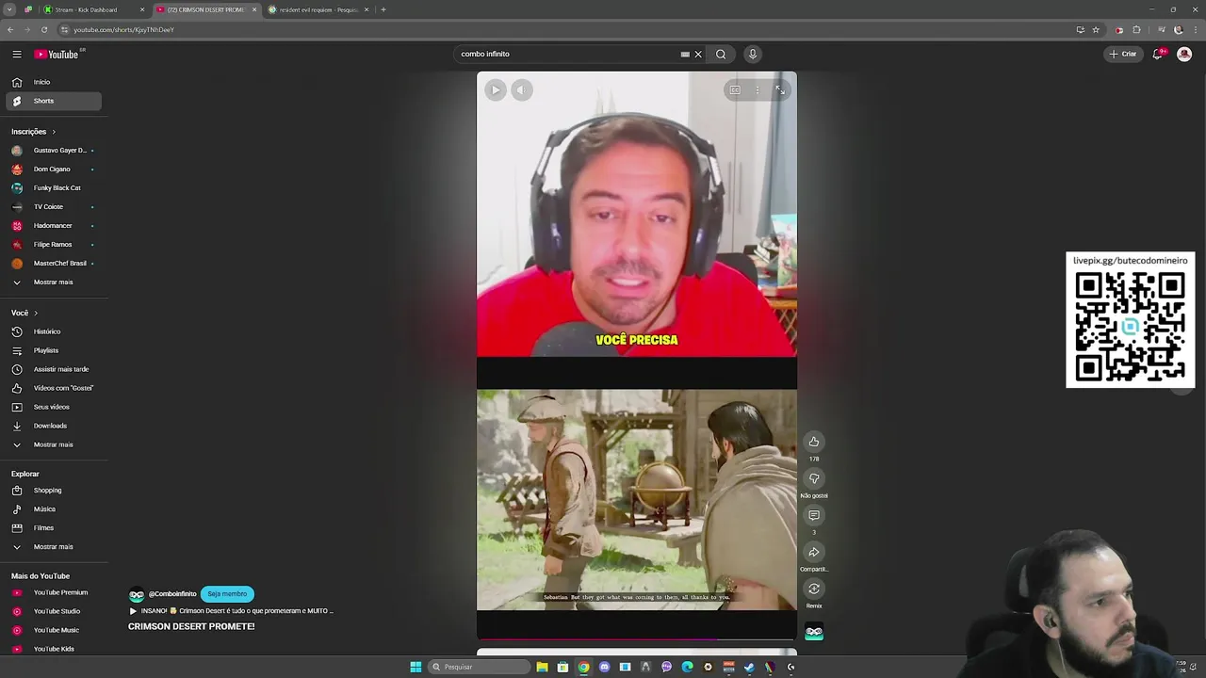Go to the YouTube logo home
The height and width of the screenshot is (678, 1206).
pos(57,54)
